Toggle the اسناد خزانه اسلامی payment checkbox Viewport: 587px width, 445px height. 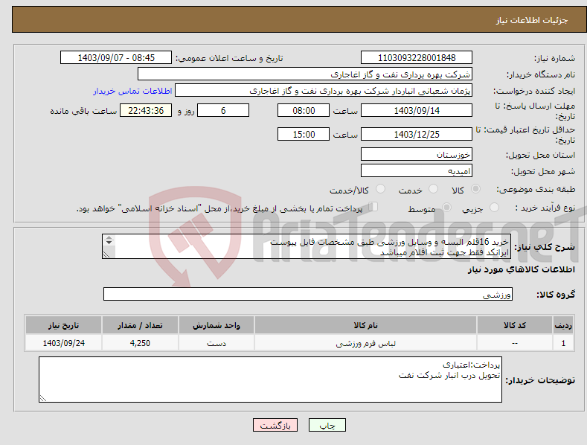tap(373, 207)
